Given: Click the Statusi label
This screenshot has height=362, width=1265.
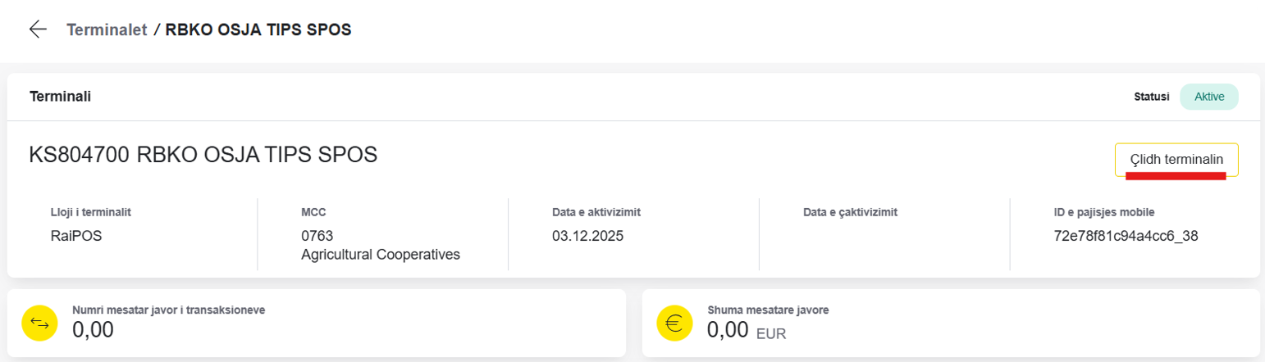Looking at the screenshot, I should [1152, 97].
